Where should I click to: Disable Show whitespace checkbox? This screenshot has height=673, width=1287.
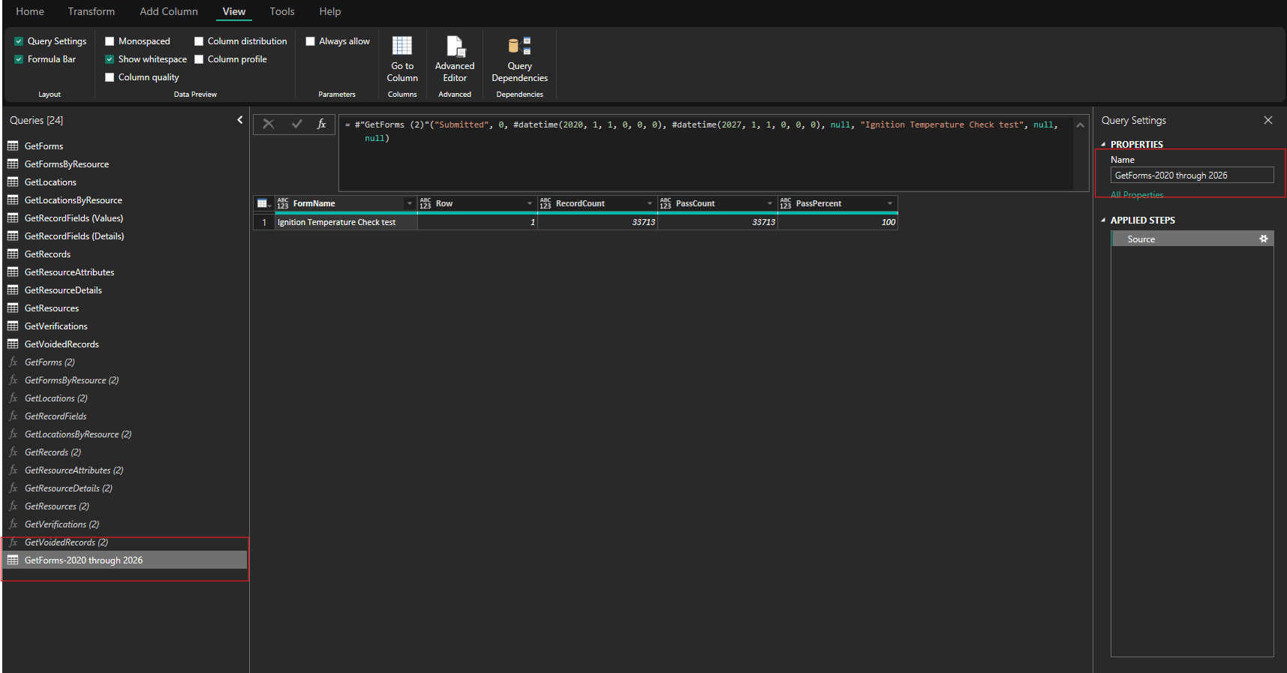(110, 59)
